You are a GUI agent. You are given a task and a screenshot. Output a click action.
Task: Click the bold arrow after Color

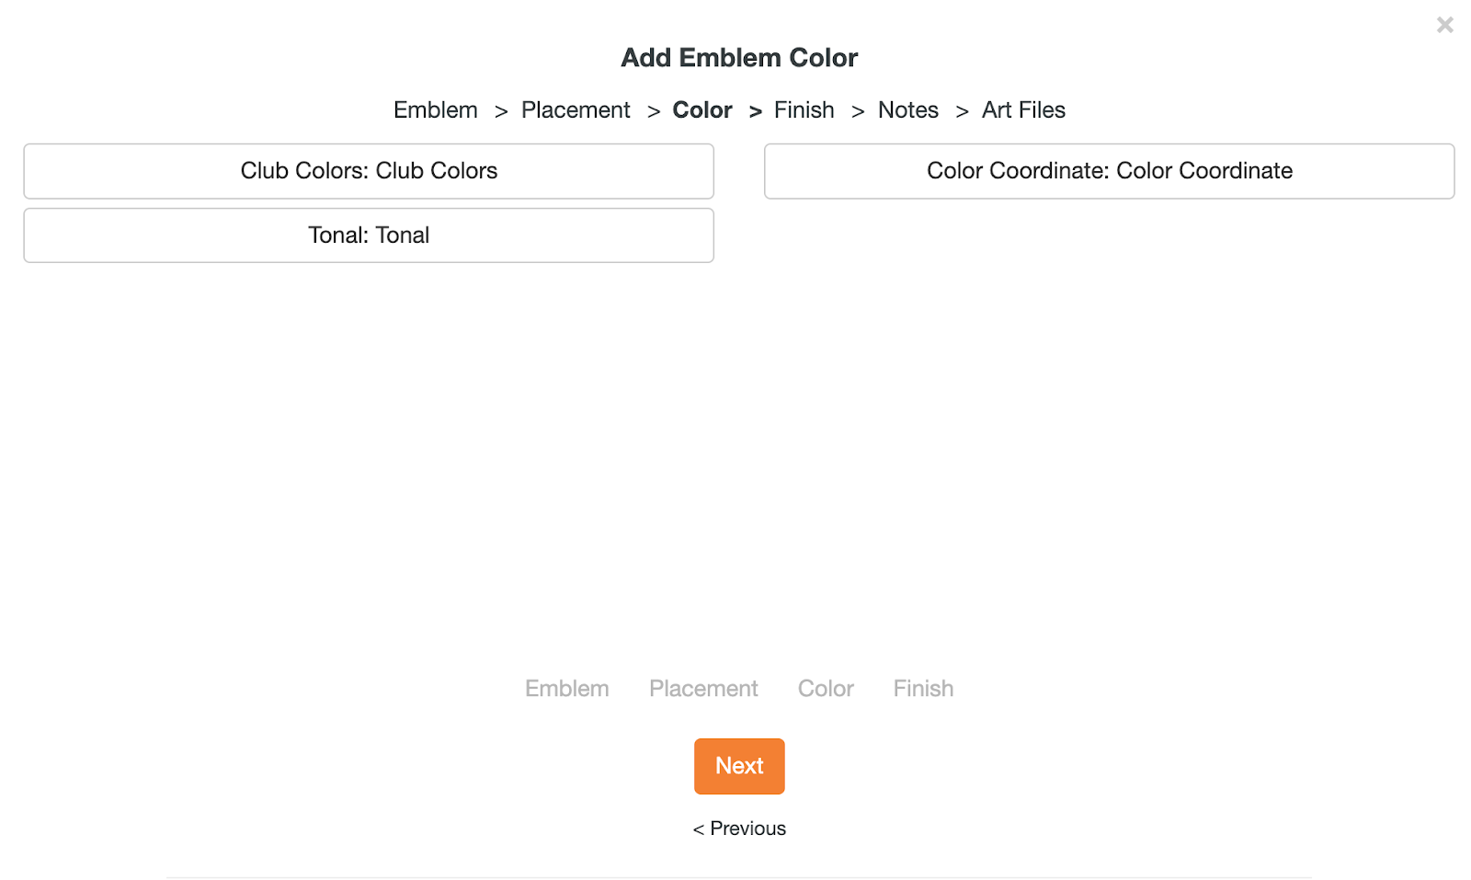coord(756,111)
